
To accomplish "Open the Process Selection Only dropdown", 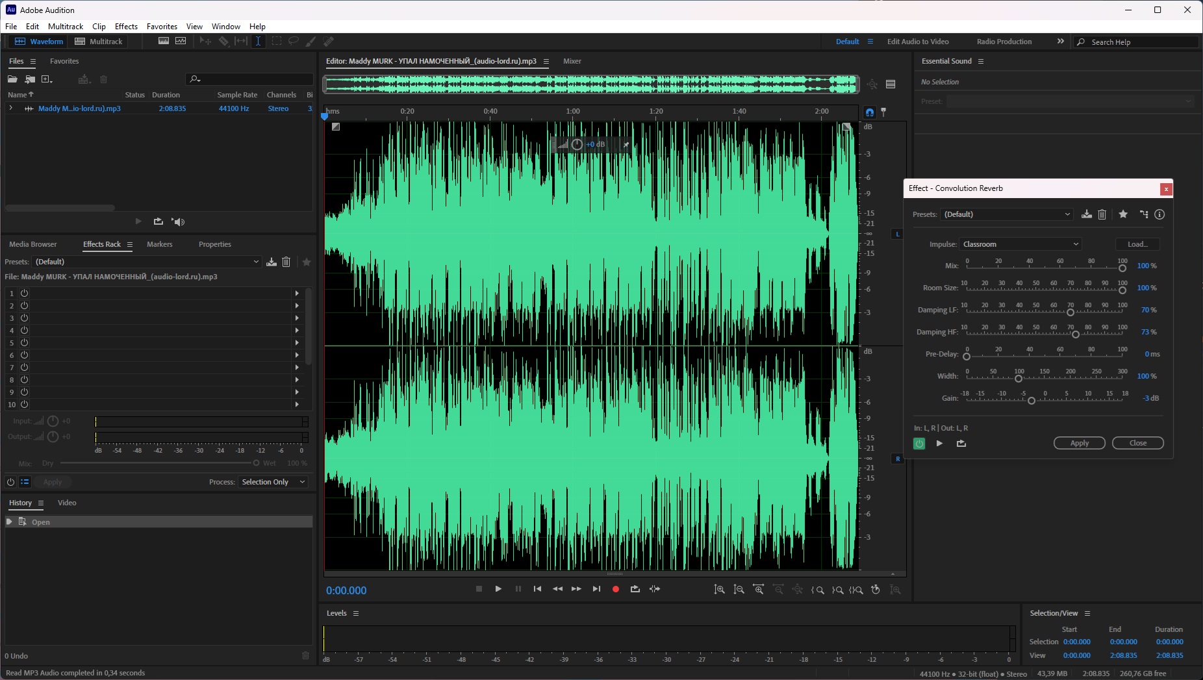I will tap(273, 482).
